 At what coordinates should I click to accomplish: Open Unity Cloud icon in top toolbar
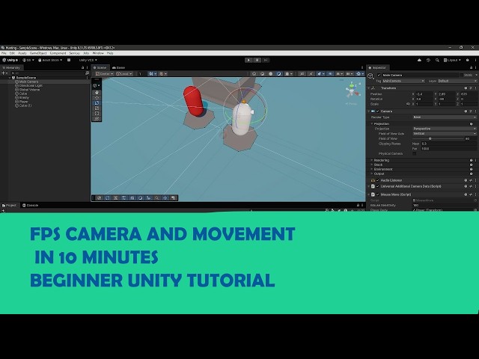pos(419,60)
